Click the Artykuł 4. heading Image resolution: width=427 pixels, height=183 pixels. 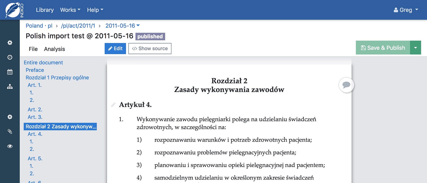click(135, 105)
